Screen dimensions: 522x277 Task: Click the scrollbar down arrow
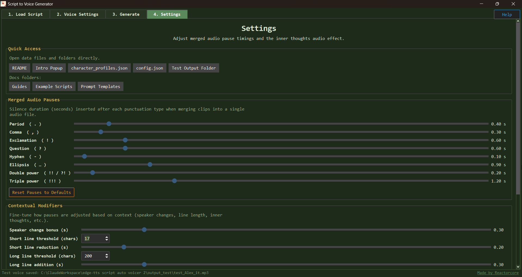point(518,267)
